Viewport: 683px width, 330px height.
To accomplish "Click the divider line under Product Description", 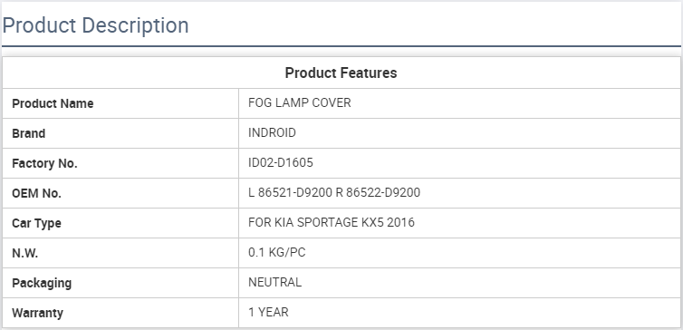I will [x=341, y=46].
